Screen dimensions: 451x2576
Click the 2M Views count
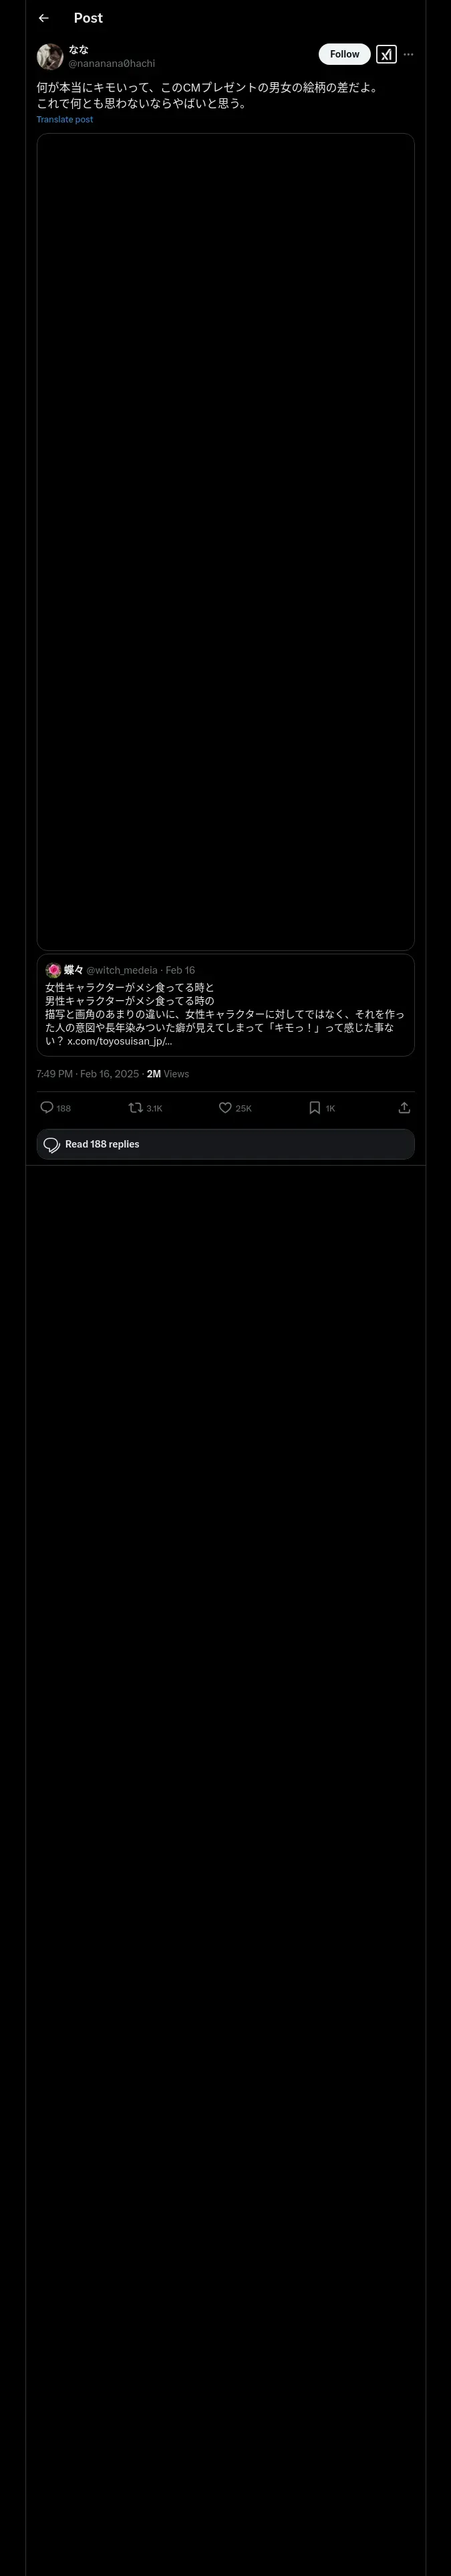tap(168, 1074)
